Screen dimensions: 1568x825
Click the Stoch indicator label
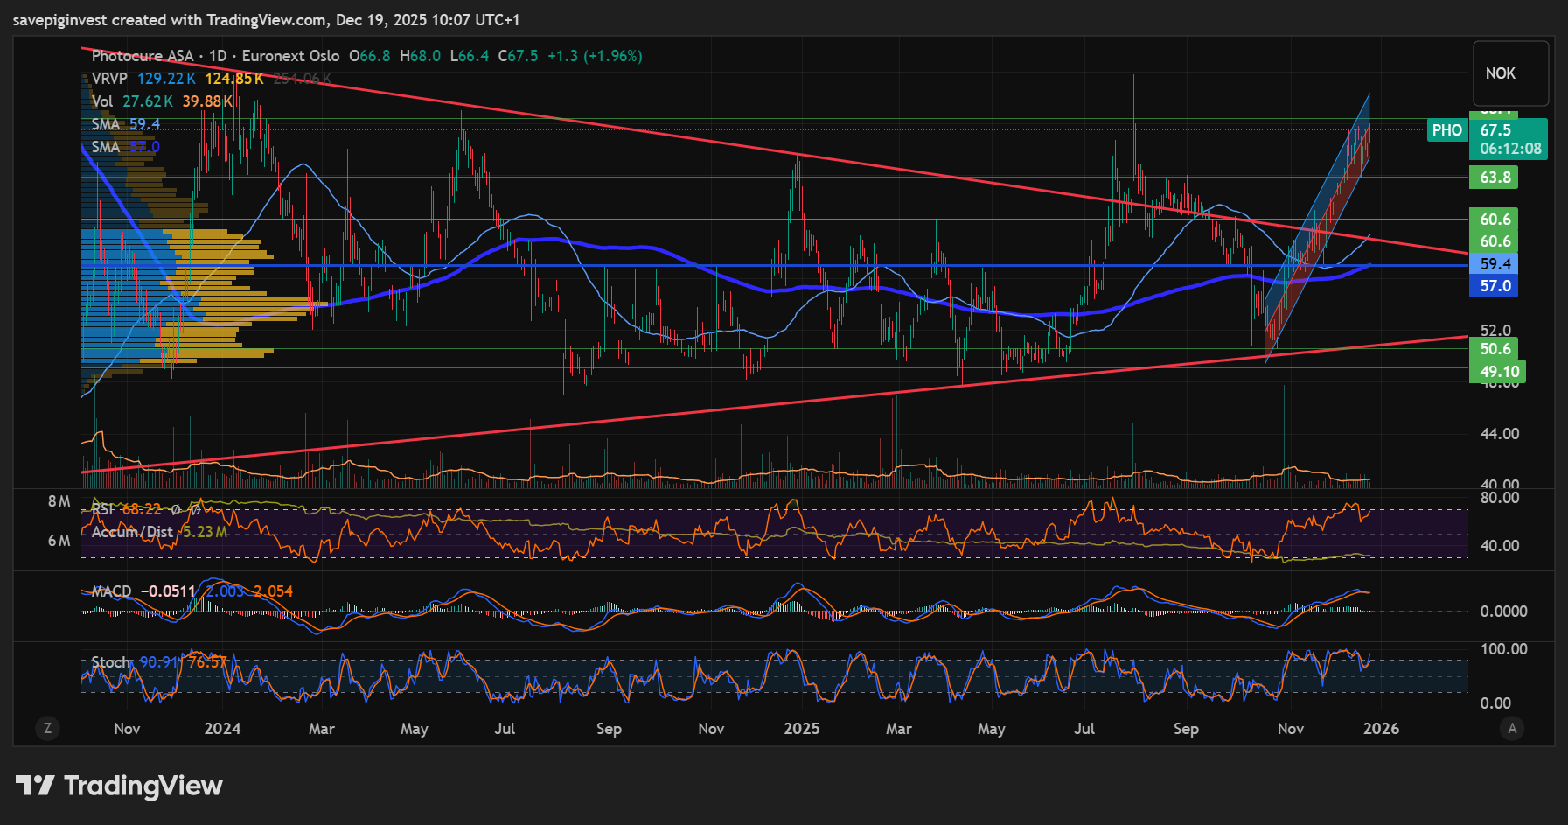pyautogui.click(x=111, y=662)
